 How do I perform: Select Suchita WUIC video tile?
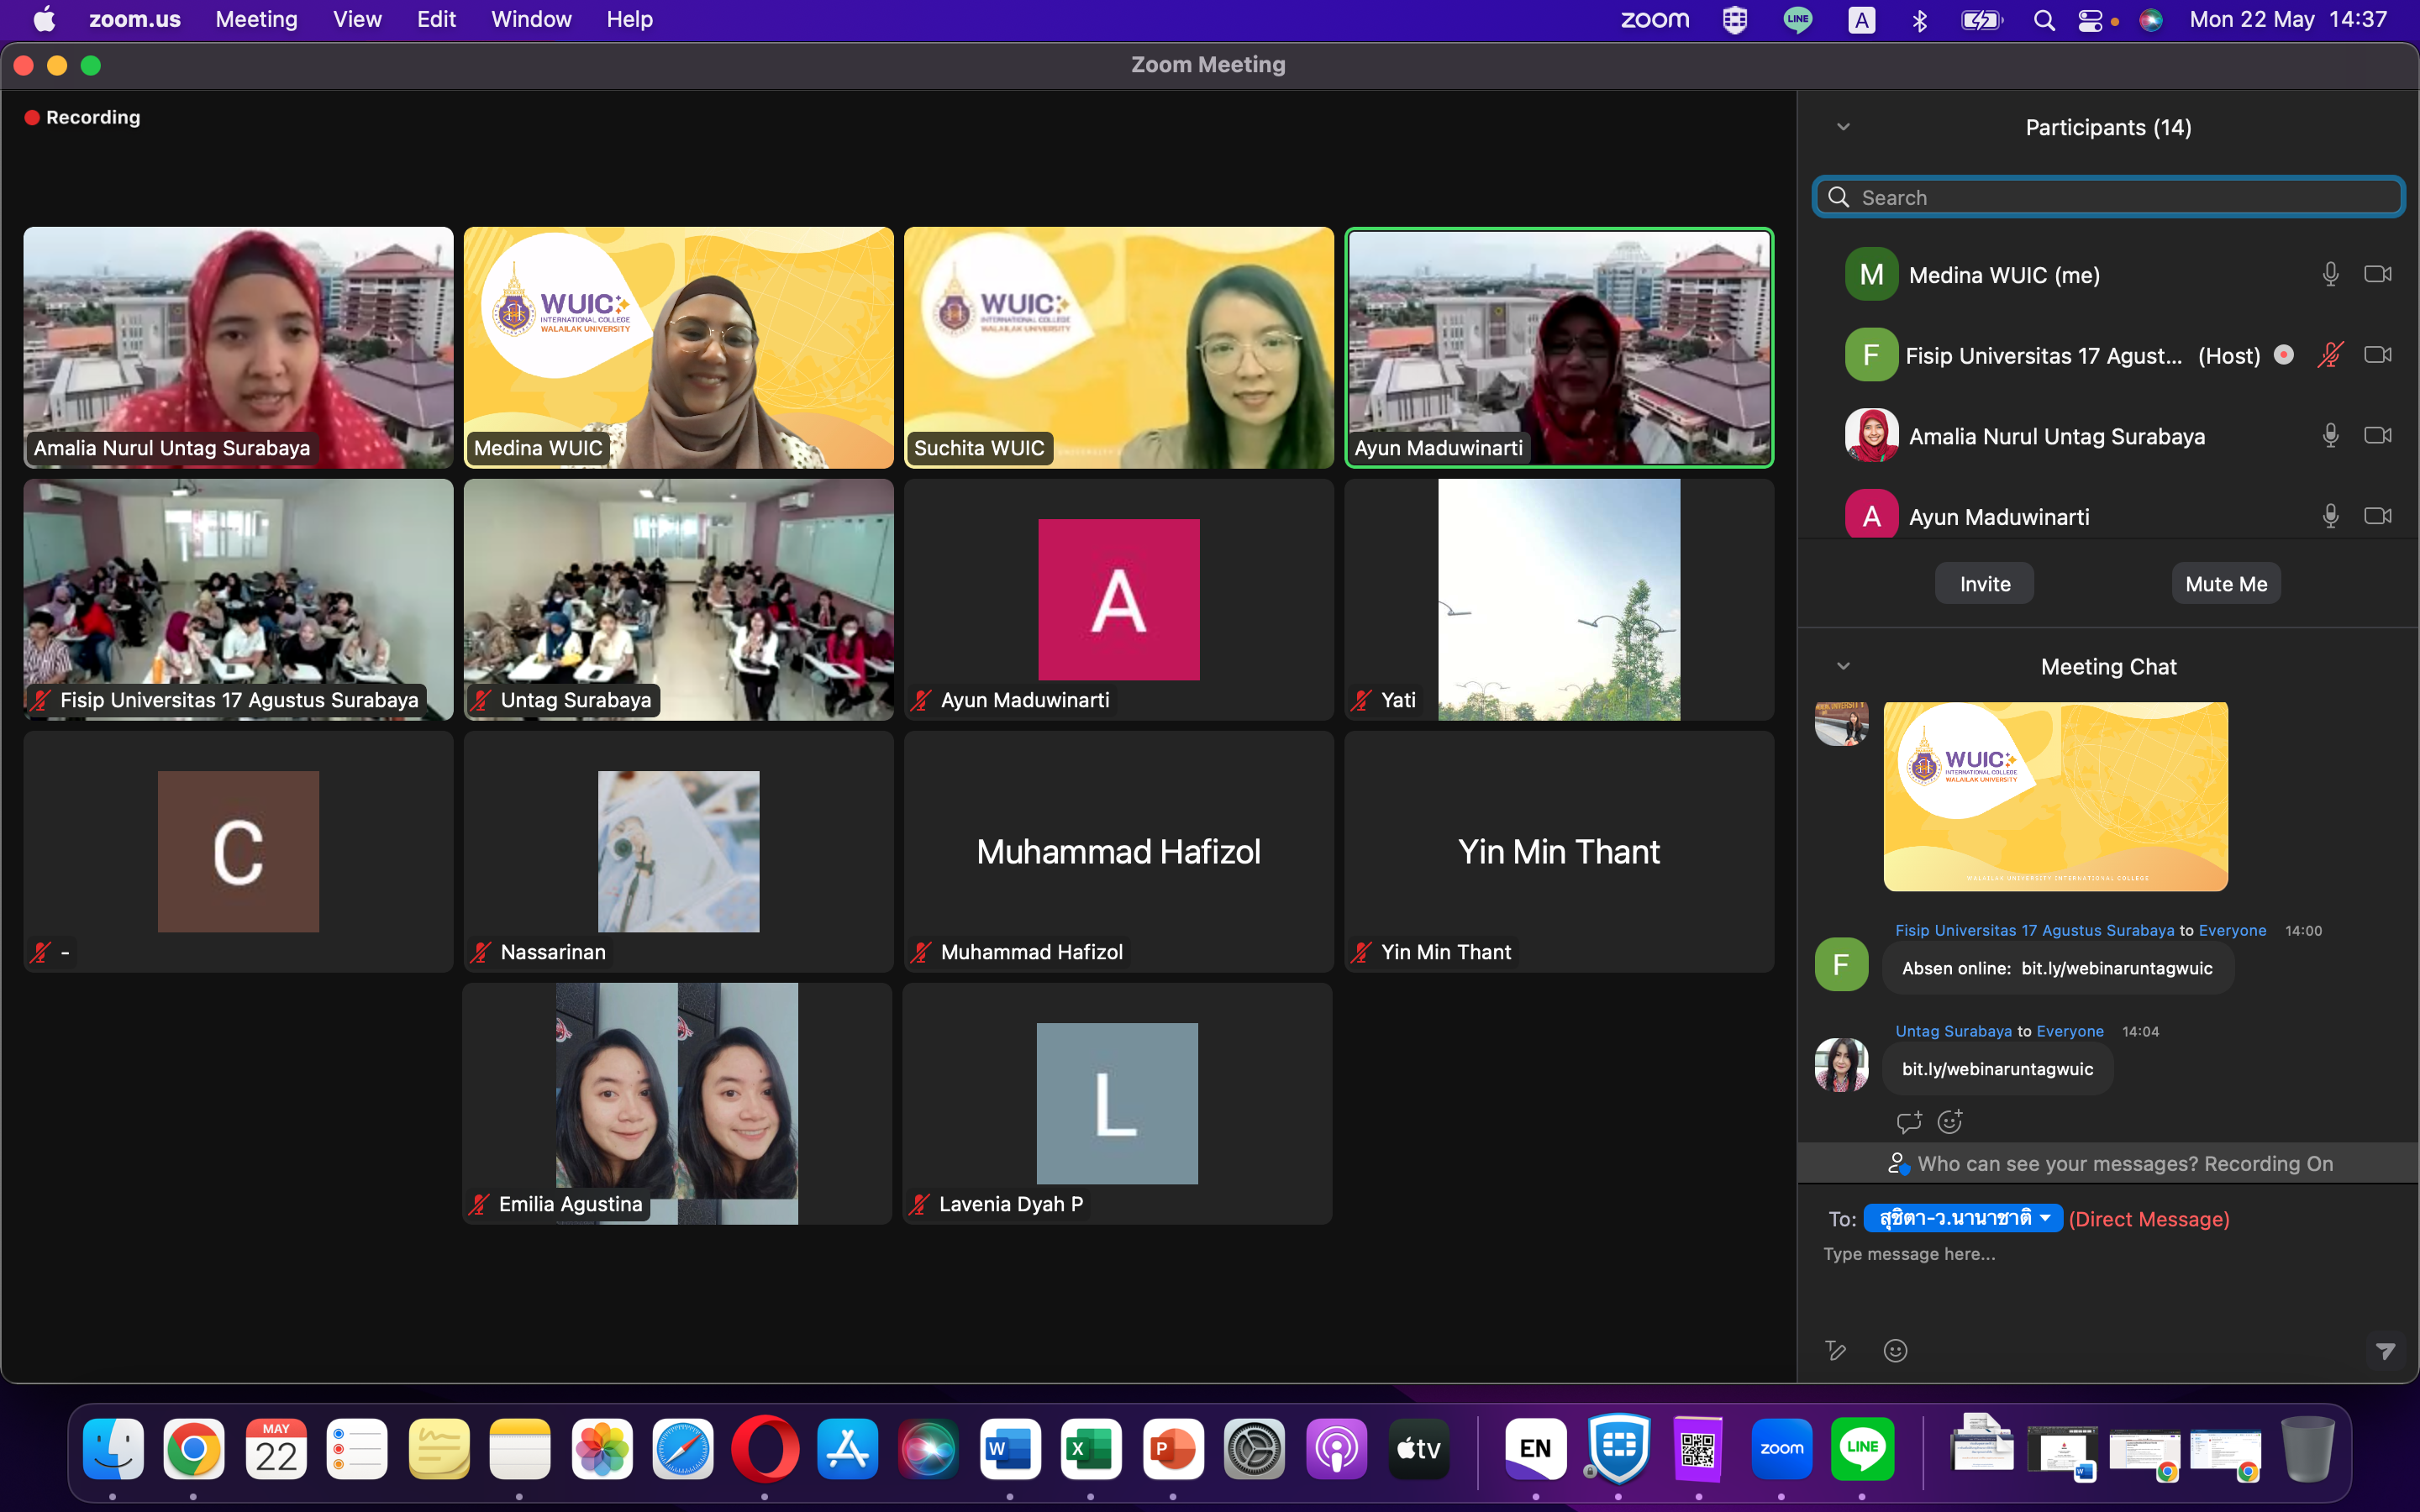coord(1118,347)
